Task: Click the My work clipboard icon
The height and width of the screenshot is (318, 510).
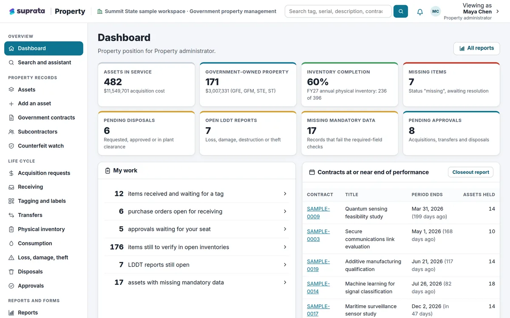Action: (x=108, y=170)
